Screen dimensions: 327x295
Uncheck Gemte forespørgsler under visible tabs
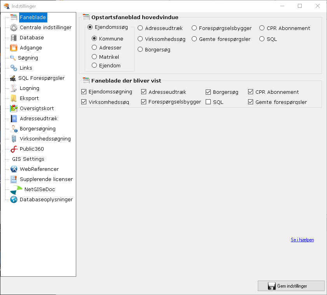250,102
